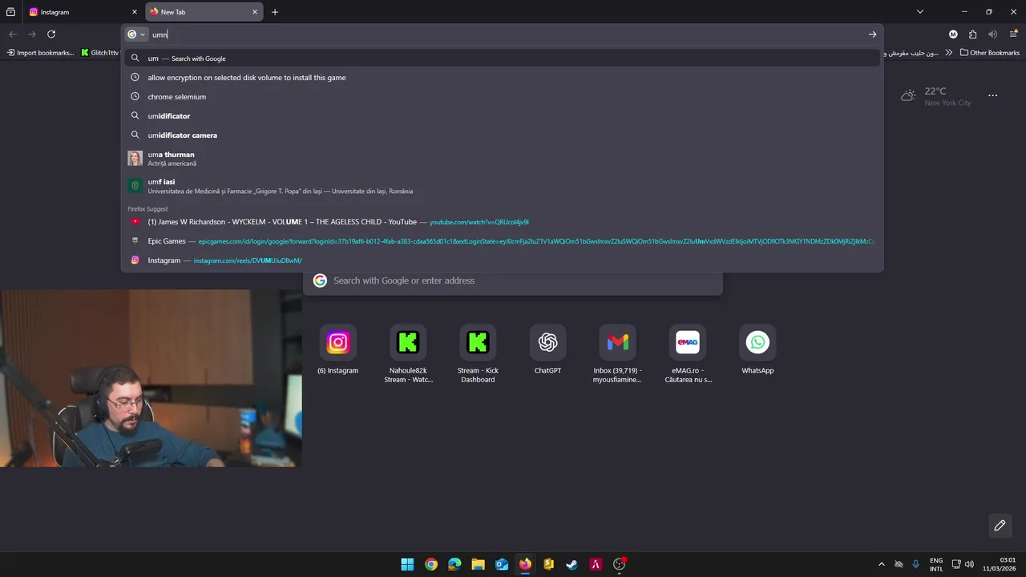Open the Firefox account avatar M
1026x577 pixels.
click(953, 34)
